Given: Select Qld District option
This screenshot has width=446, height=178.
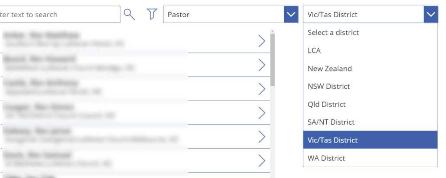Looking at the screenshot, I should pyautogui.click(x=370, y=104).
